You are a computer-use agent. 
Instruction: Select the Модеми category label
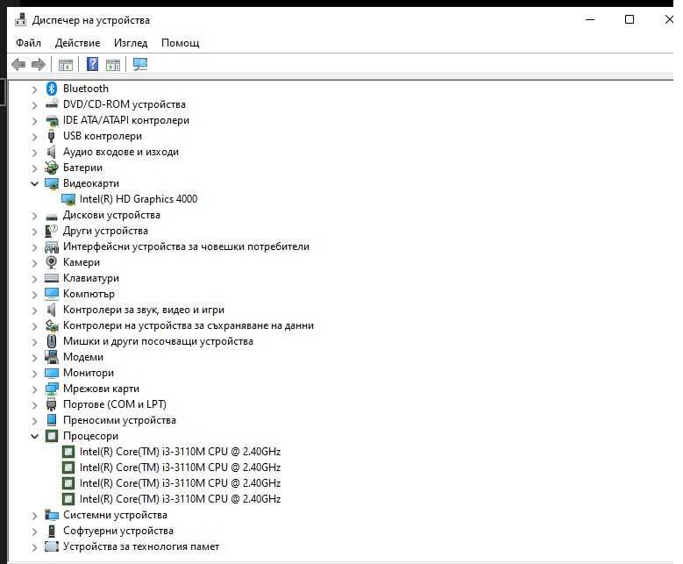83,357
